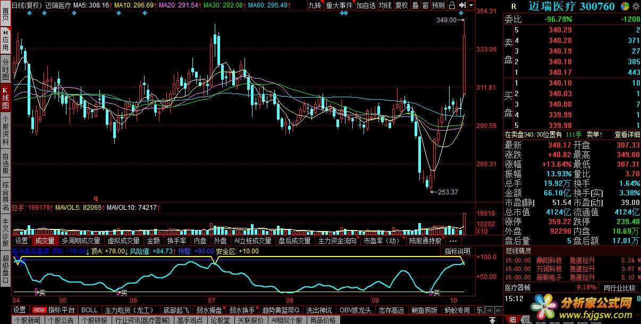Click the R marker beside stock name

pos(513,6)
